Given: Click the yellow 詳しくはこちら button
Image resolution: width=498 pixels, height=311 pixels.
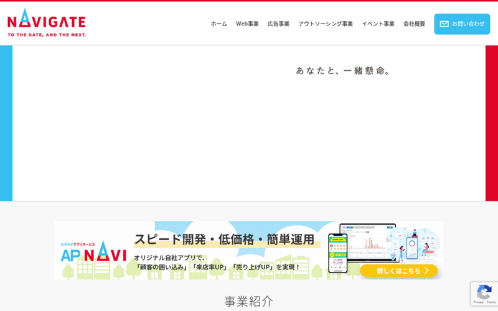Looking at the screenshot, I should pyautogui.click(x=398, y=271).
